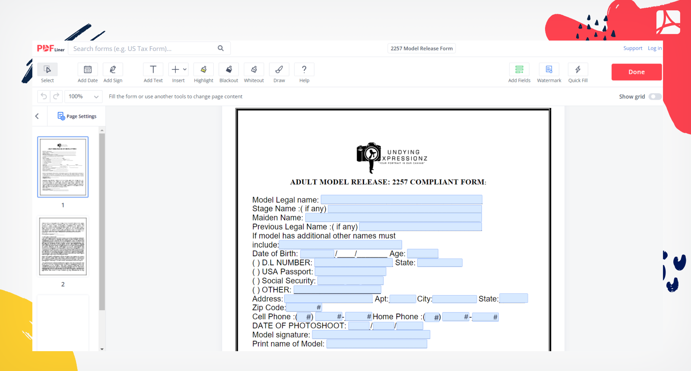Select the Draw tool

click(x=279, y=70)
